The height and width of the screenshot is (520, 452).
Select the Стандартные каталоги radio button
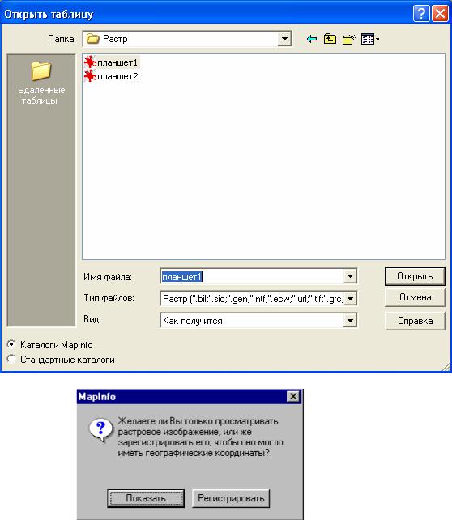coord(11,359)
